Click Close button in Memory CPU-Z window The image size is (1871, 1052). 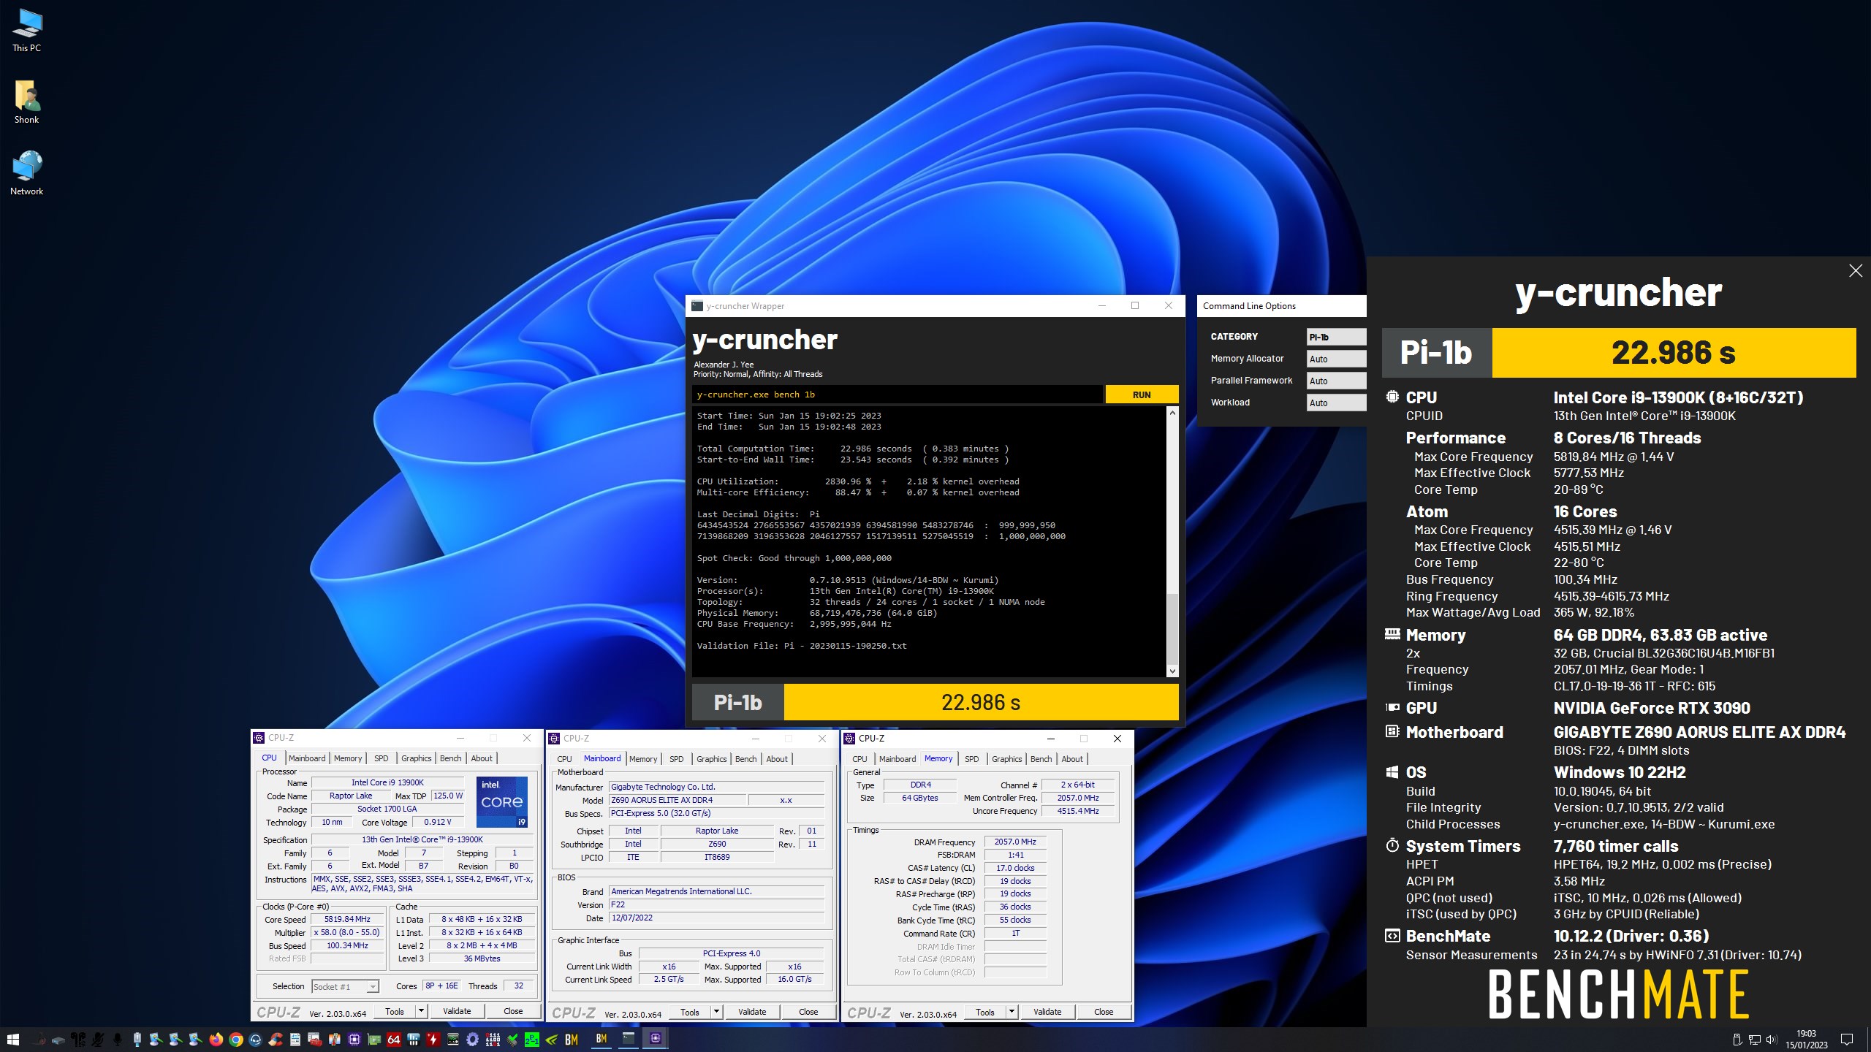(x=1104, y=1012)
